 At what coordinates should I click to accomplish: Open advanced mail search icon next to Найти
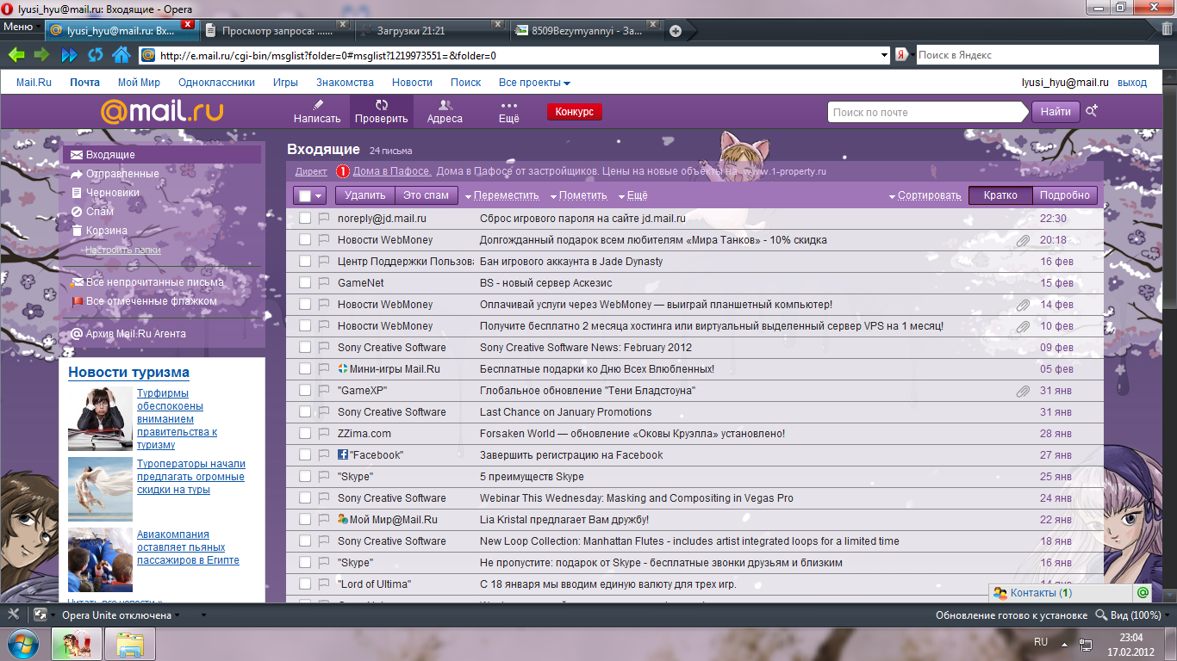(1092, 111)
